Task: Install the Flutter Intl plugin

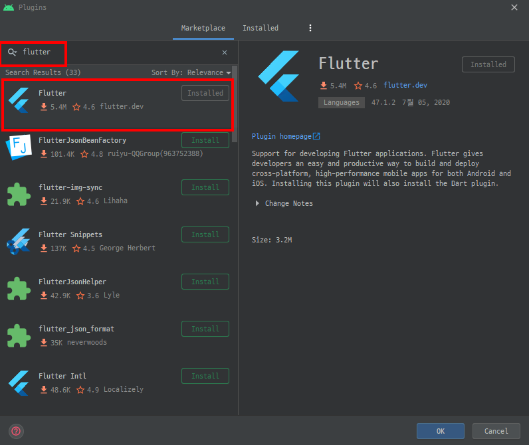Action: click(205, 376)
